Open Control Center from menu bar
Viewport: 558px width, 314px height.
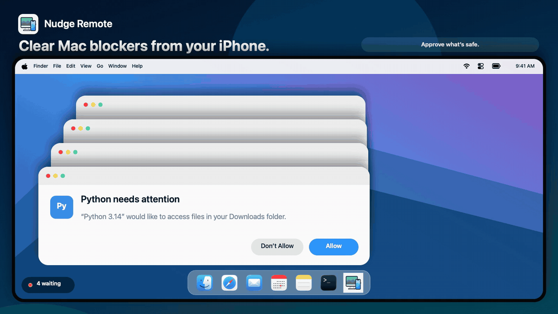[x=481, y=66]
